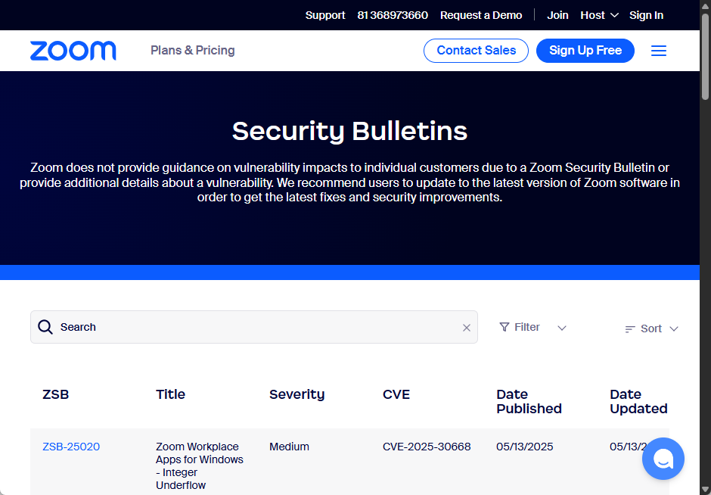Click the Filter funnel icon
Screen dimensions: 711x495
coord(505,327)
